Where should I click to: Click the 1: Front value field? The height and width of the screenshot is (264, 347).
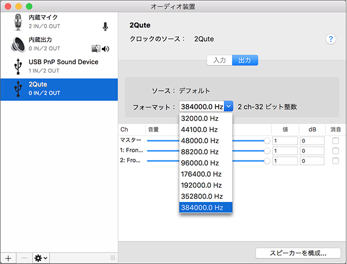click(x=285, y=151)
